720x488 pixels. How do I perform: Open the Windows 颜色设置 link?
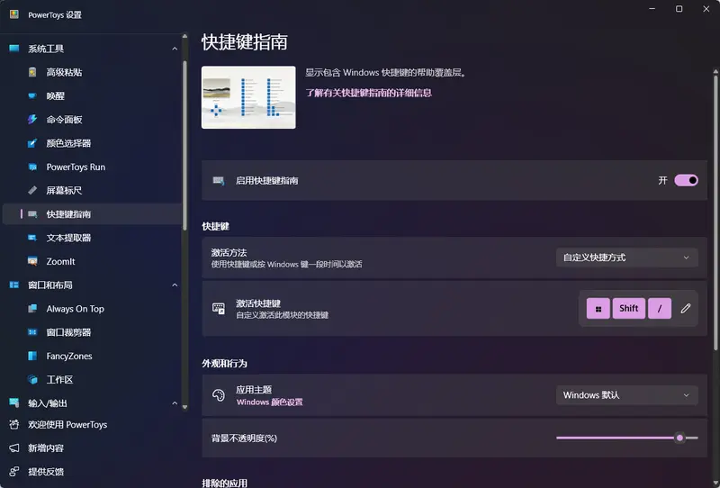point(269,402)
